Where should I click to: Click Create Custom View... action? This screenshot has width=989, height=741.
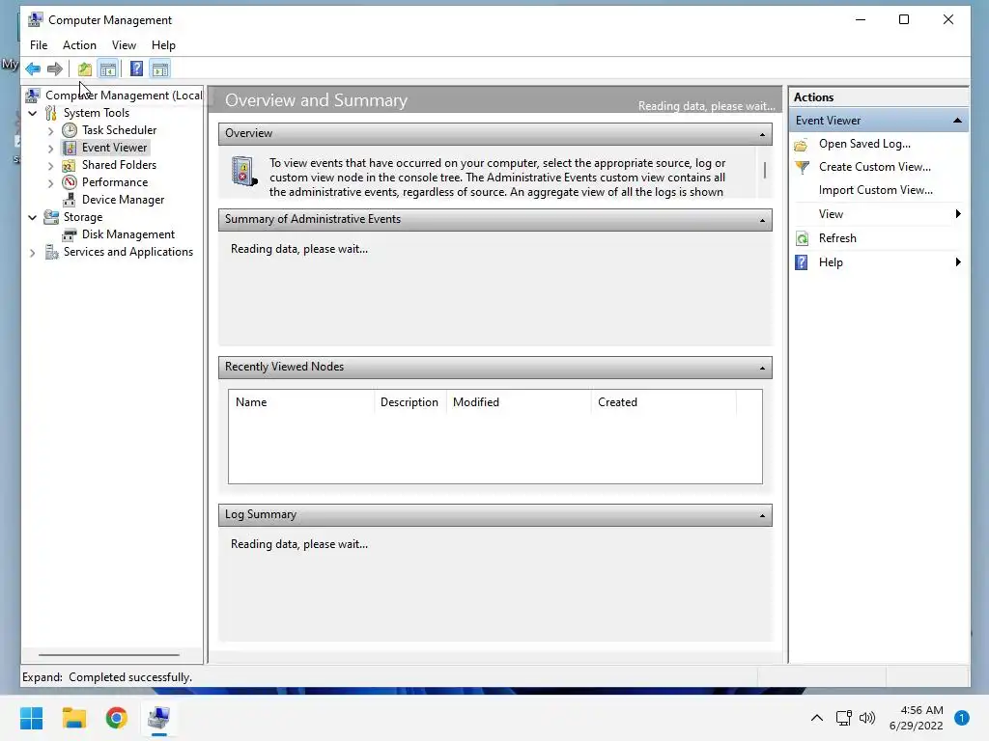pyautogui.click(x=874, y=167)
